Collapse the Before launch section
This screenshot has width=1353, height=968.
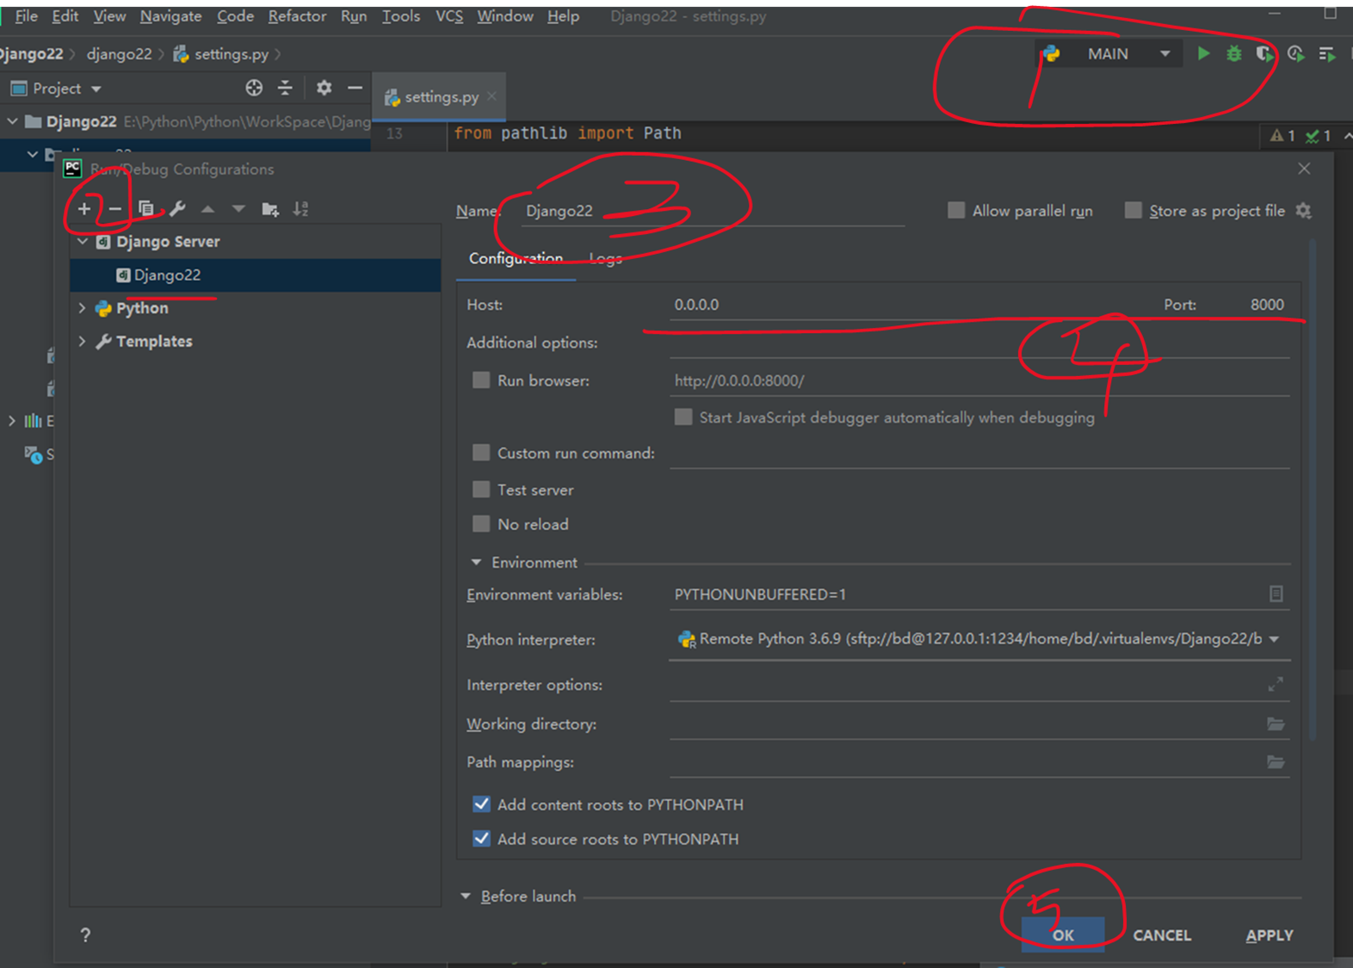coord(466,896)
